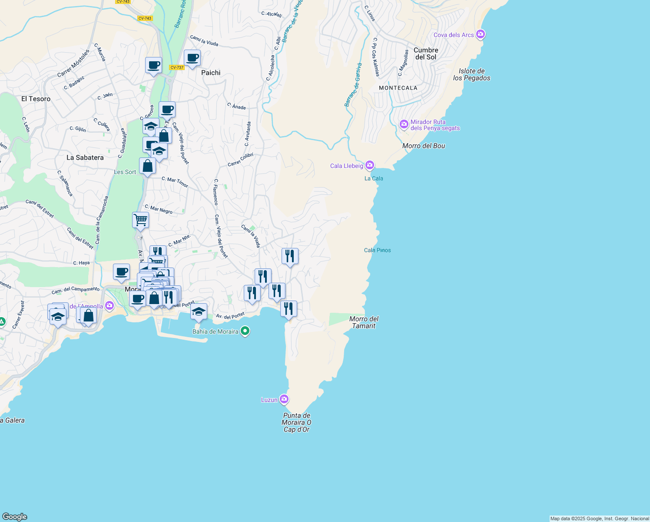Open the Luzun landmark icon near Punta de Moraira

point(285,399)
